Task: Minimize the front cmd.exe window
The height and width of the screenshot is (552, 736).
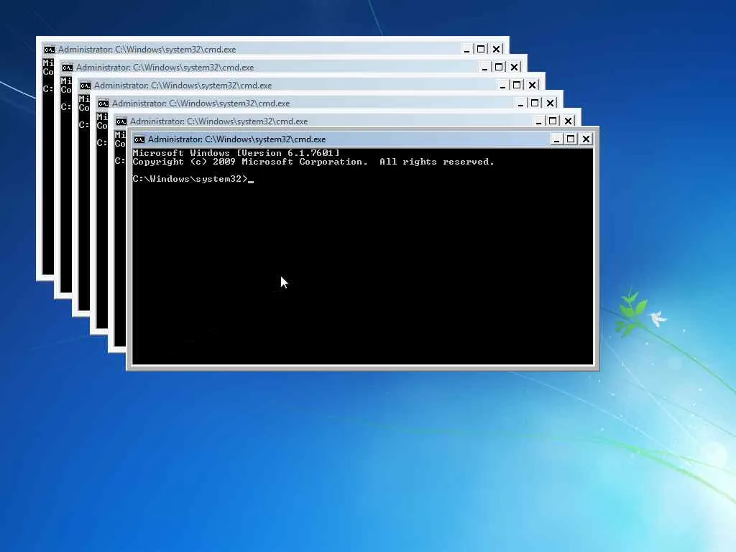Action: coord(556,139)
